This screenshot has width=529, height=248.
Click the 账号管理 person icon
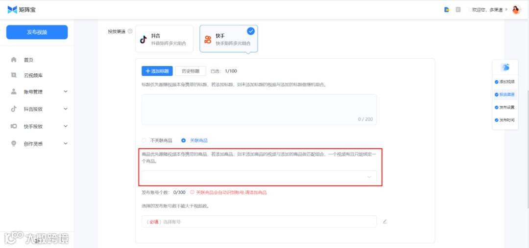14,91
